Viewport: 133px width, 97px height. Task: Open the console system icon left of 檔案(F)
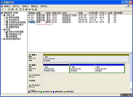click(2, 6)
